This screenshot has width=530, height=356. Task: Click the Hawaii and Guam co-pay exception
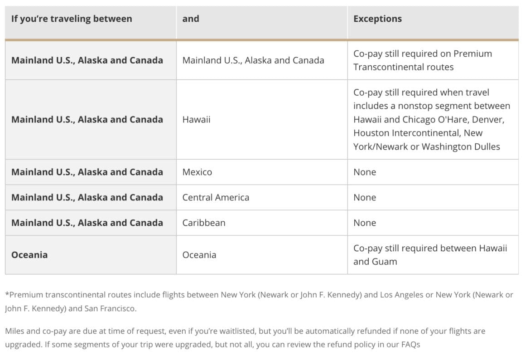click(x=429, y=255)
